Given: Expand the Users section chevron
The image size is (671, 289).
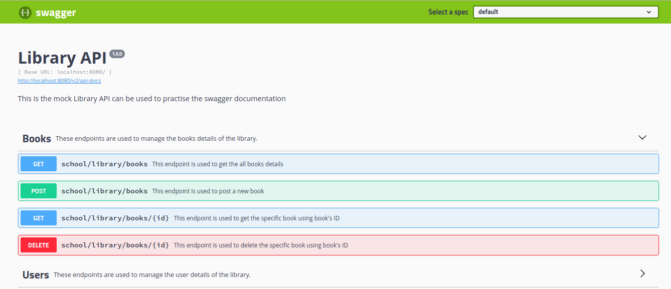Looking at the screenshot, I should (x=642, y=273).
